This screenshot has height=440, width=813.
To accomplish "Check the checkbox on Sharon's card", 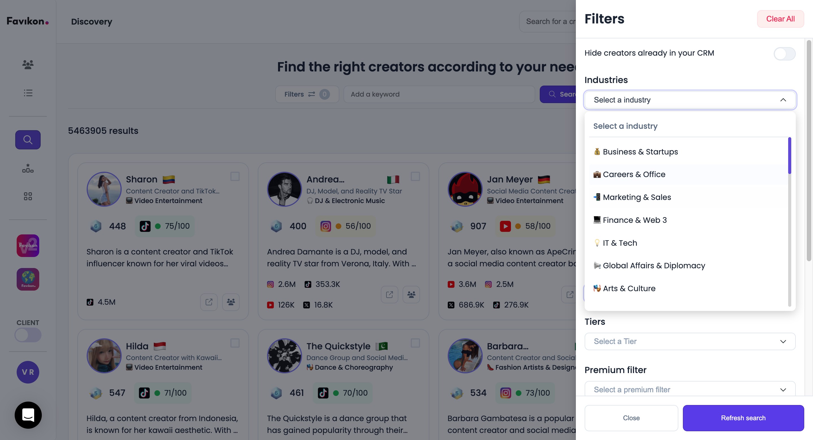I will click(235, 176).
